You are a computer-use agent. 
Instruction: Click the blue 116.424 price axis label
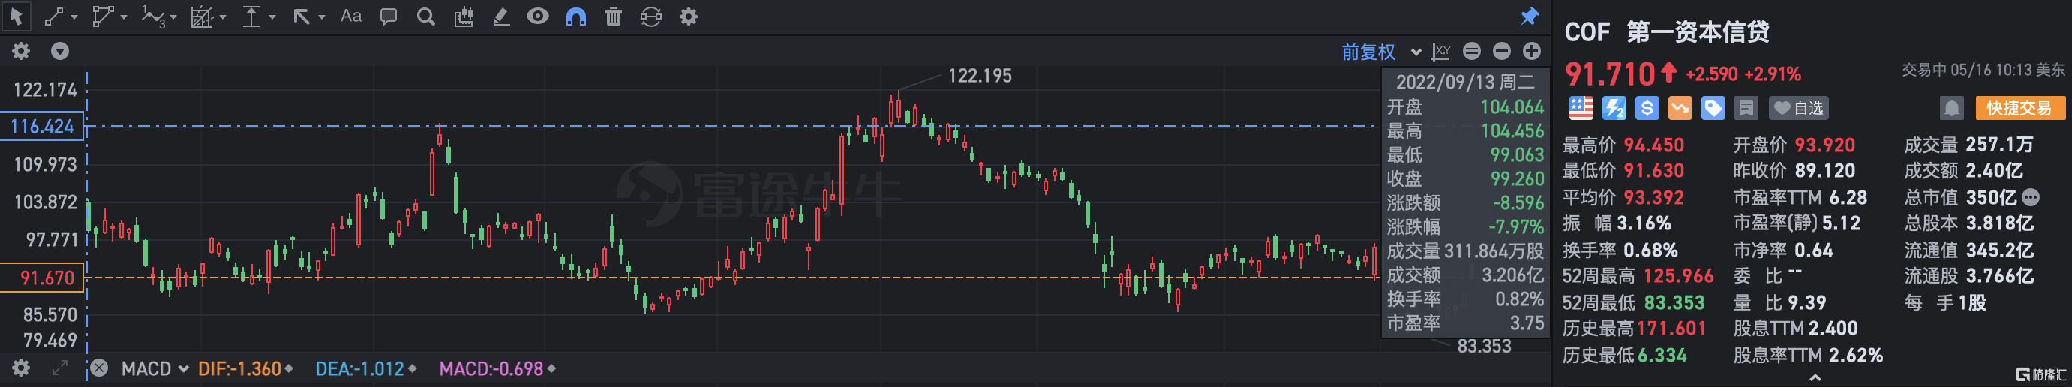point(42,126)
